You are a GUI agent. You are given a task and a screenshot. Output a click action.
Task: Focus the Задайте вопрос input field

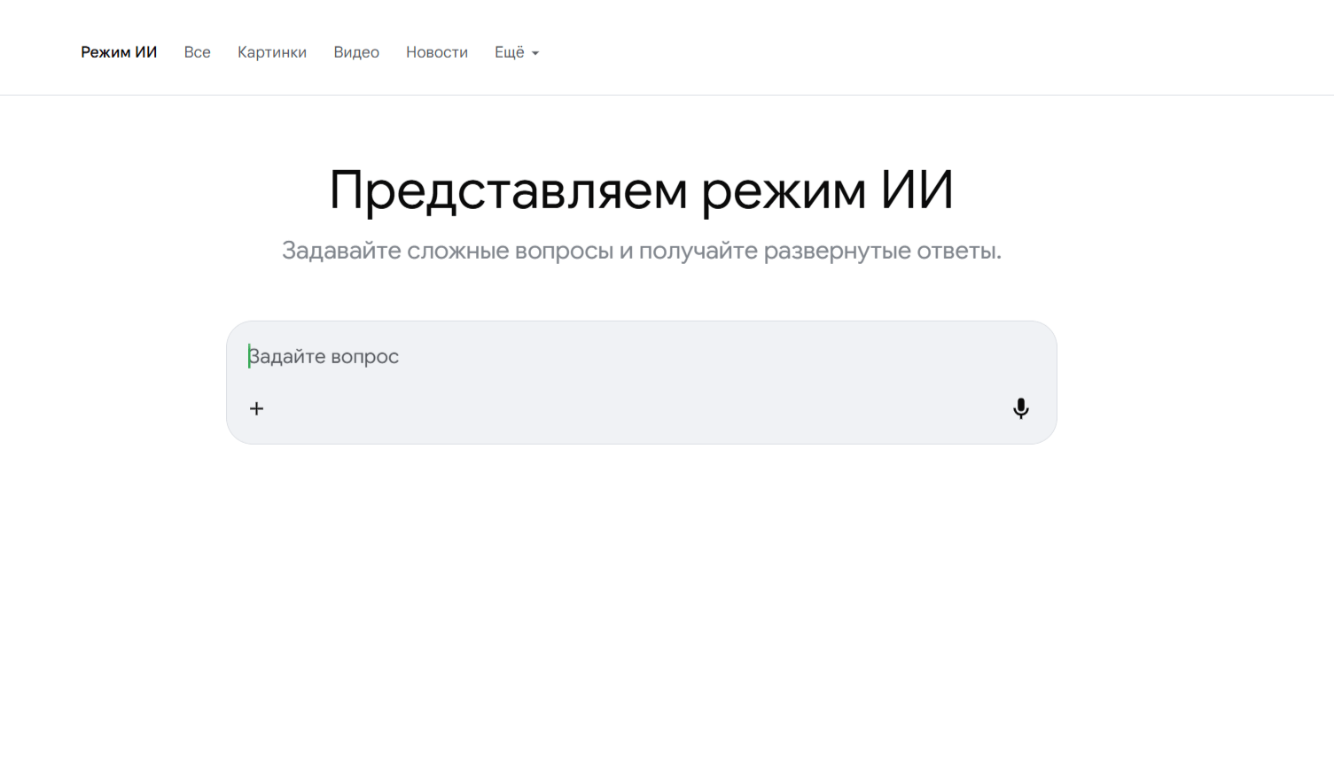coord(642,356)
